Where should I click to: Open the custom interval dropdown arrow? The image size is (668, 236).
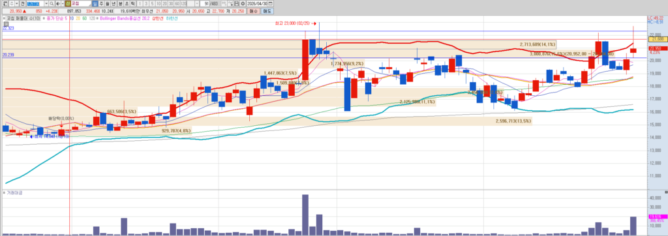(197, 3)
